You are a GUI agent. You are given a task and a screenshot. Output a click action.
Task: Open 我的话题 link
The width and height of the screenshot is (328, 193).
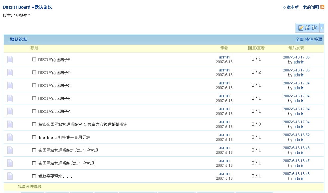click(x=311, y=7)
